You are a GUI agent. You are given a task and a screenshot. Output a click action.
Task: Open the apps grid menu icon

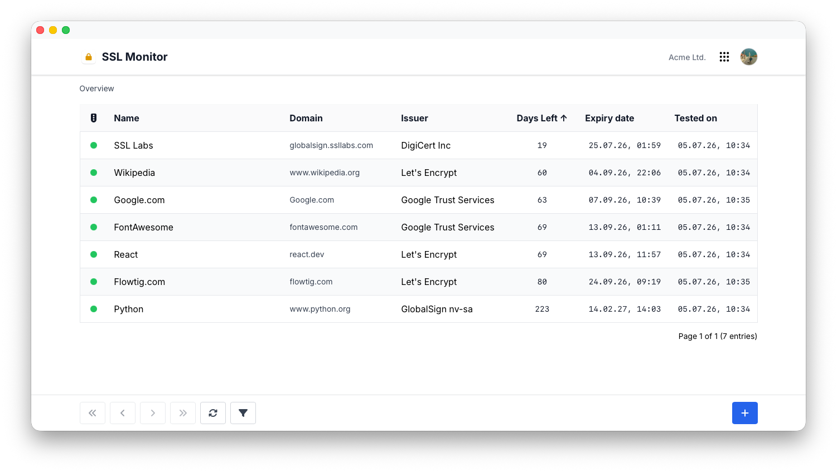(724, 57)
